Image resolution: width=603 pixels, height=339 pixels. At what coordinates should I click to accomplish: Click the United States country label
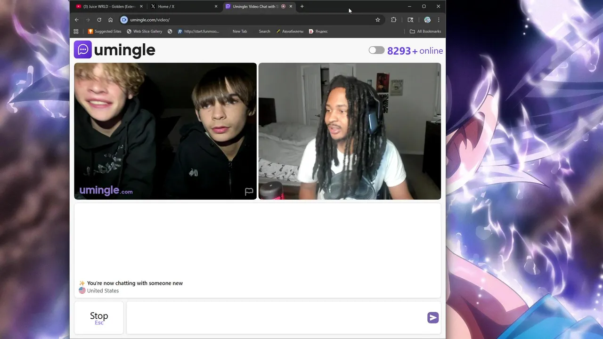tap(103, 291)
